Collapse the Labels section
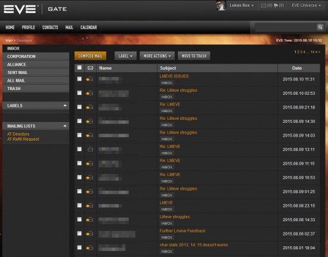 (65, 106)
